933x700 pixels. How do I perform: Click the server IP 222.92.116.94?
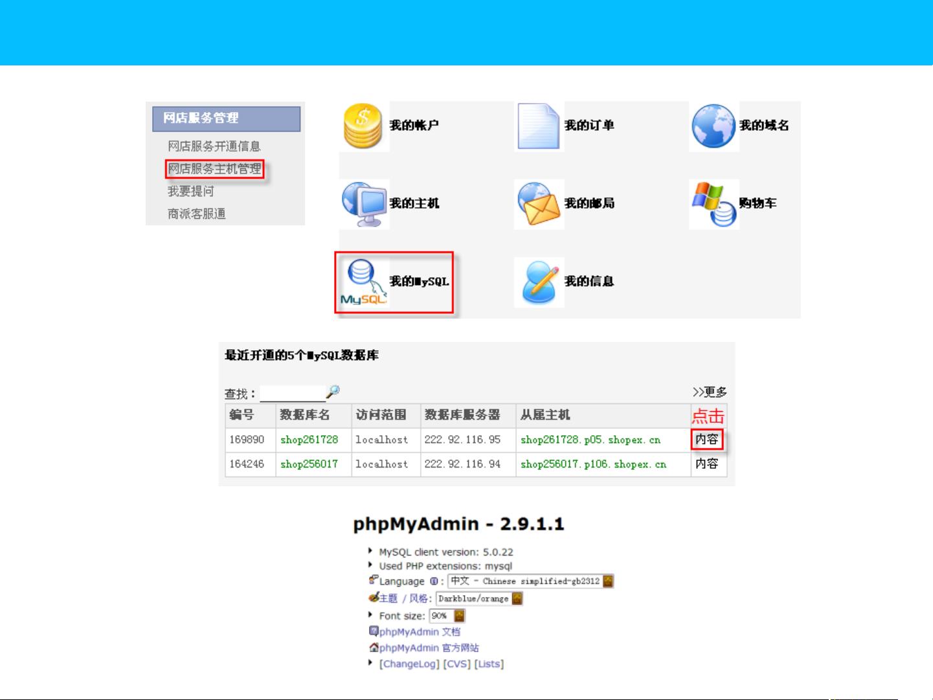[462, 464]
